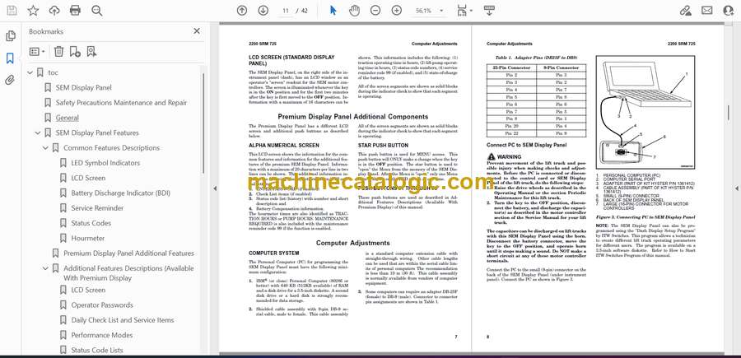Close the Bookmarks panel
The image size is (741, 358).
coord(197,31)
